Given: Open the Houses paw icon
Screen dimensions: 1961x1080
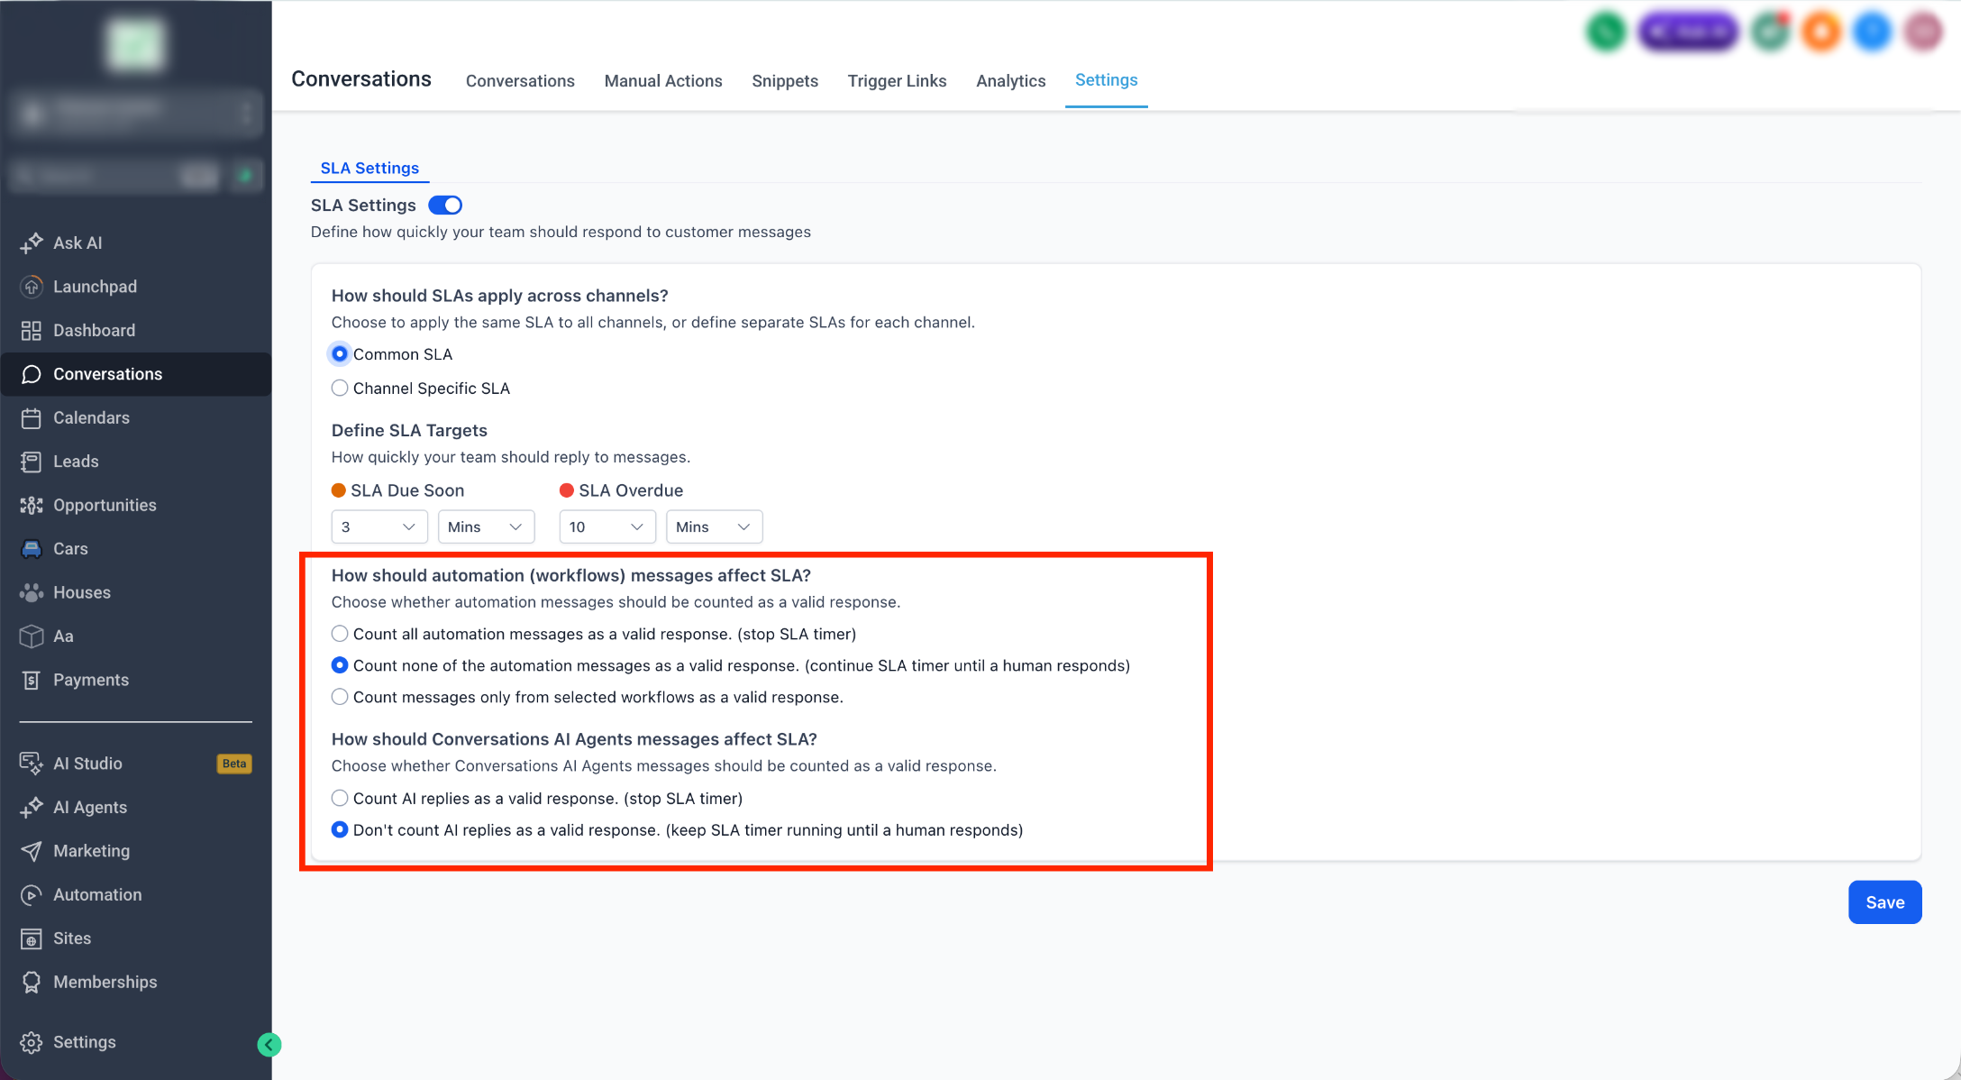Looking at the screenshot, I should pyautogui.click(x=32, y=592).
